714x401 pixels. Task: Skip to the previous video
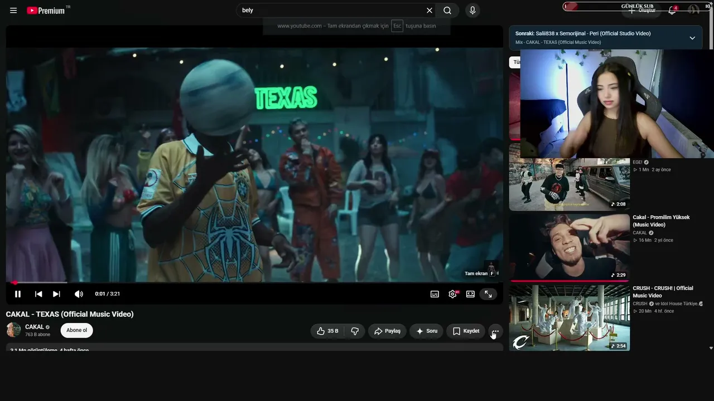click(38, 294)
